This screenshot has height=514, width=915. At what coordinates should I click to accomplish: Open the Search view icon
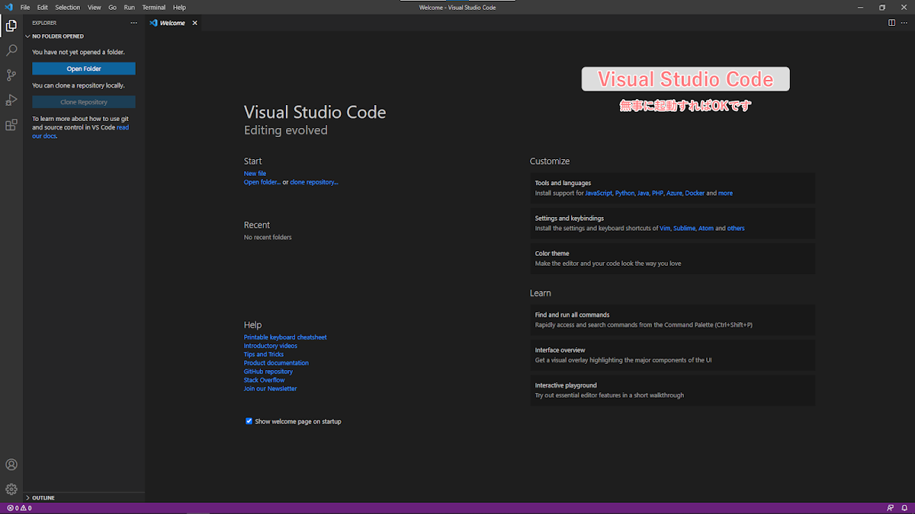pyautogui.click(x=11, y=50)
